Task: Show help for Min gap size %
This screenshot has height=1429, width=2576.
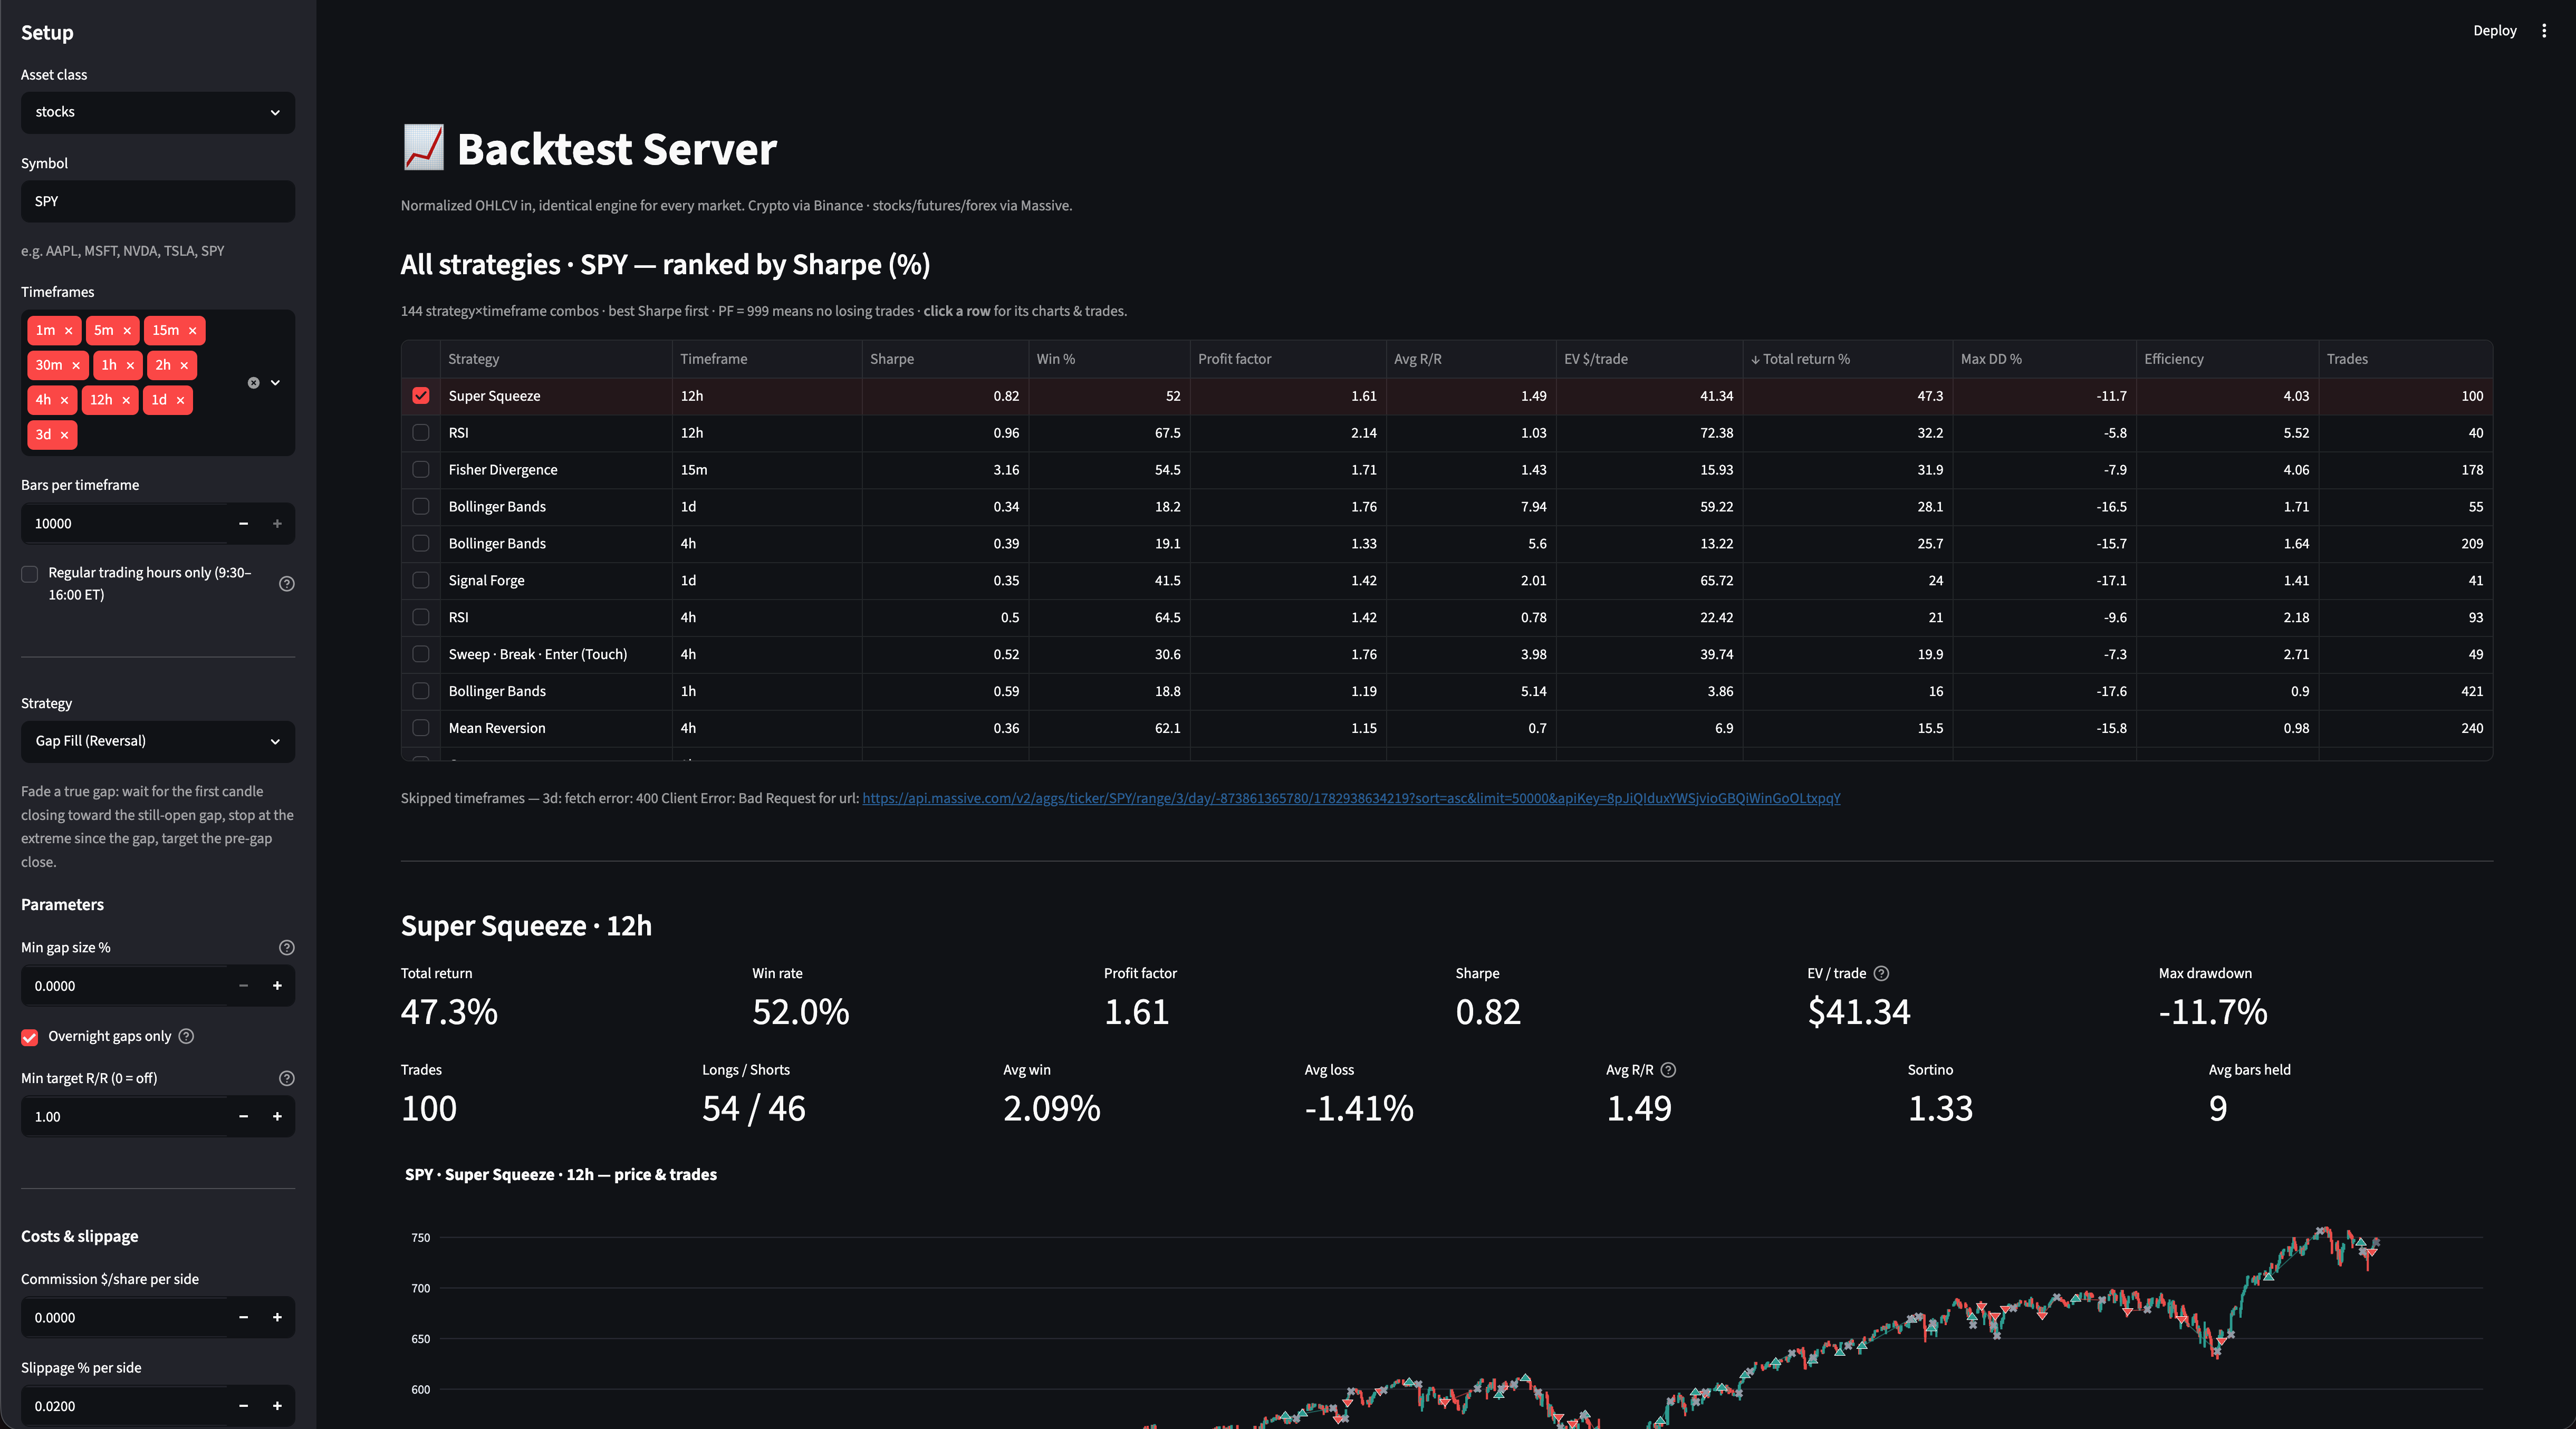Action: (x=287, y=947)
